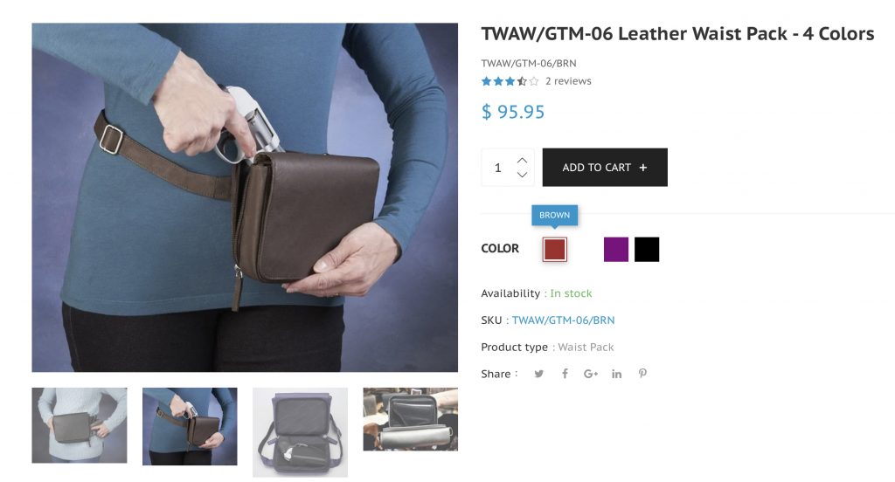Choose the purple color swatch
This screenshot has height=482, width=895.
coord(616,249)
